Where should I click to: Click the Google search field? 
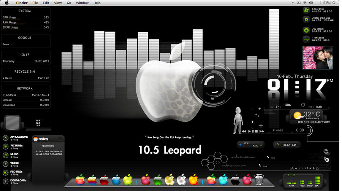coord(26,44)
